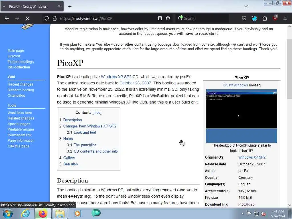Jump to 3.2 CD contents and other info
This screenshot has height=219, width=292.
[96, 151]
